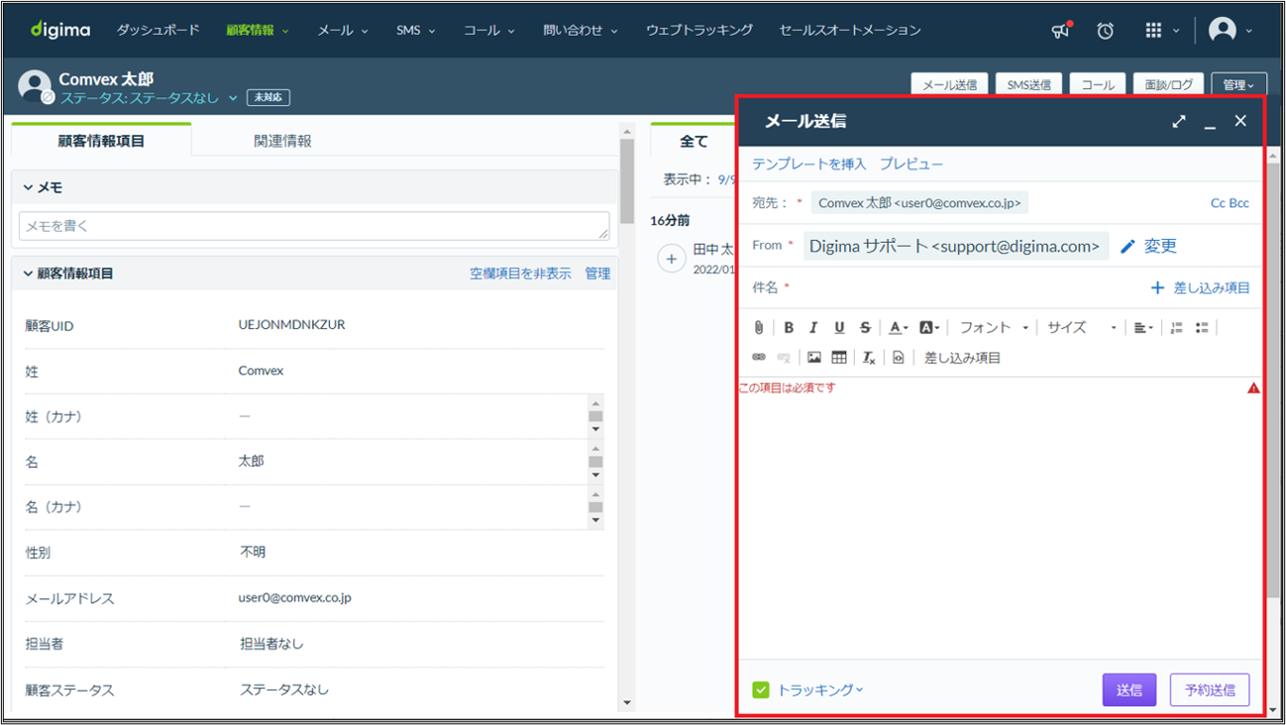Open the alarm clock reminders icon
The image size is (1286, 725).
[x=1105, y=31]
